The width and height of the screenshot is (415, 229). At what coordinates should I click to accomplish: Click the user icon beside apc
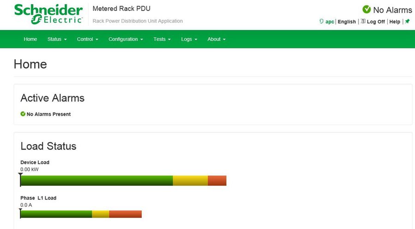[x=321, y=22]
